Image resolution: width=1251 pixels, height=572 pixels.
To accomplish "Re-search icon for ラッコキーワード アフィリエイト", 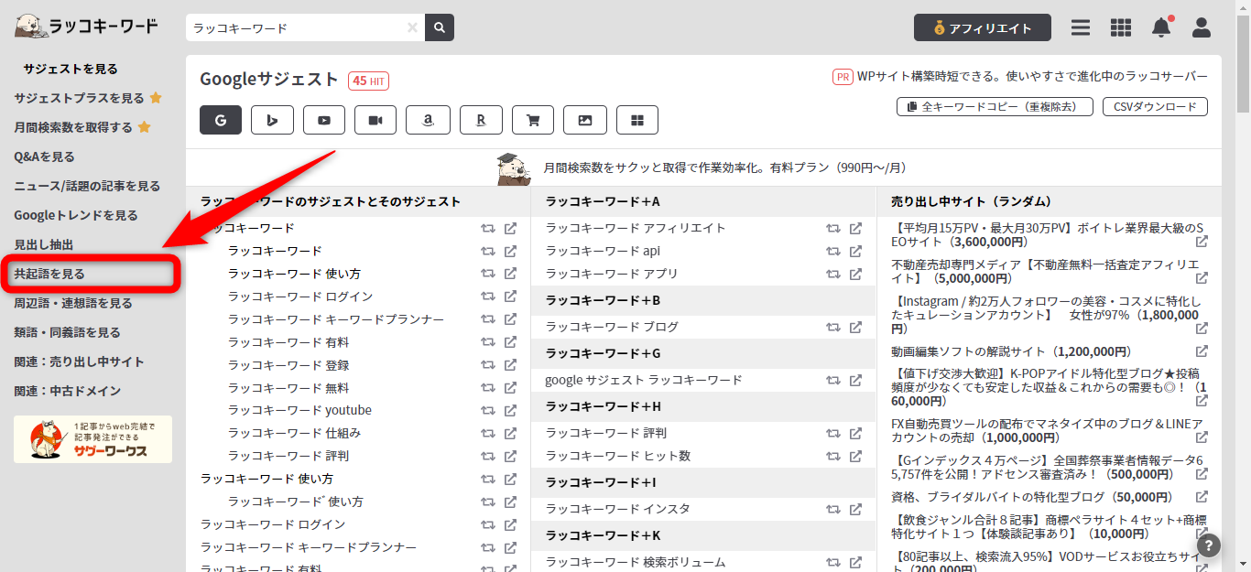I will coord(833,228).
